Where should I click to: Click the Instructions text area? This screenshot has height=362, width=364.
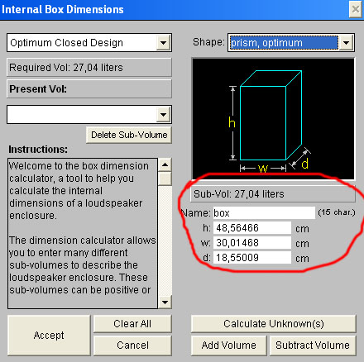pyautogui.click(x=83, y=233)
